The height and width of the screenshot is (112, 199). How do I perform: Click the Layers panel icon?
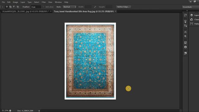point(192,15)
